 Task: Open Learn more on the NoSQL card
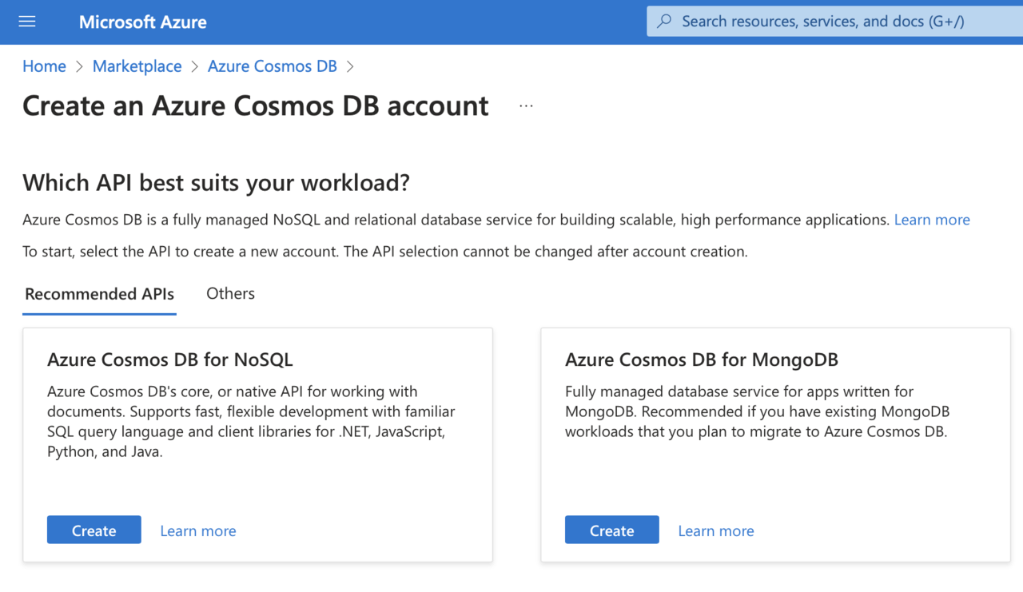pos(198,530)
